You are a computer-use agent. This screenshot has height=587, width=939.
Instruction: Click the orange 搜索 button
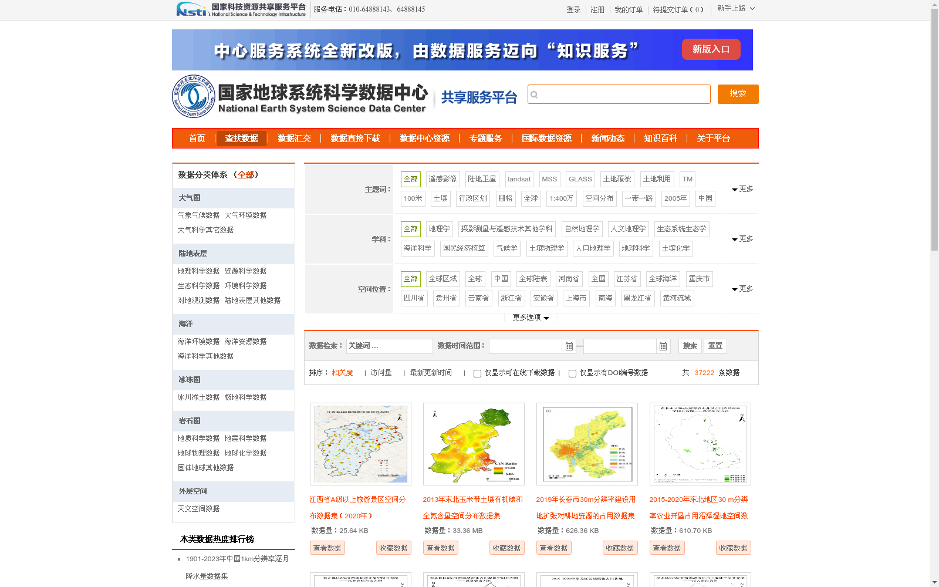point(738,94)
